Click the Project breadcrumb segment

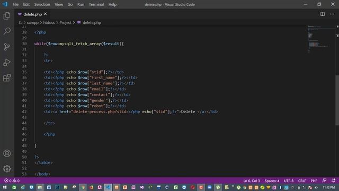tap(65, 22)
